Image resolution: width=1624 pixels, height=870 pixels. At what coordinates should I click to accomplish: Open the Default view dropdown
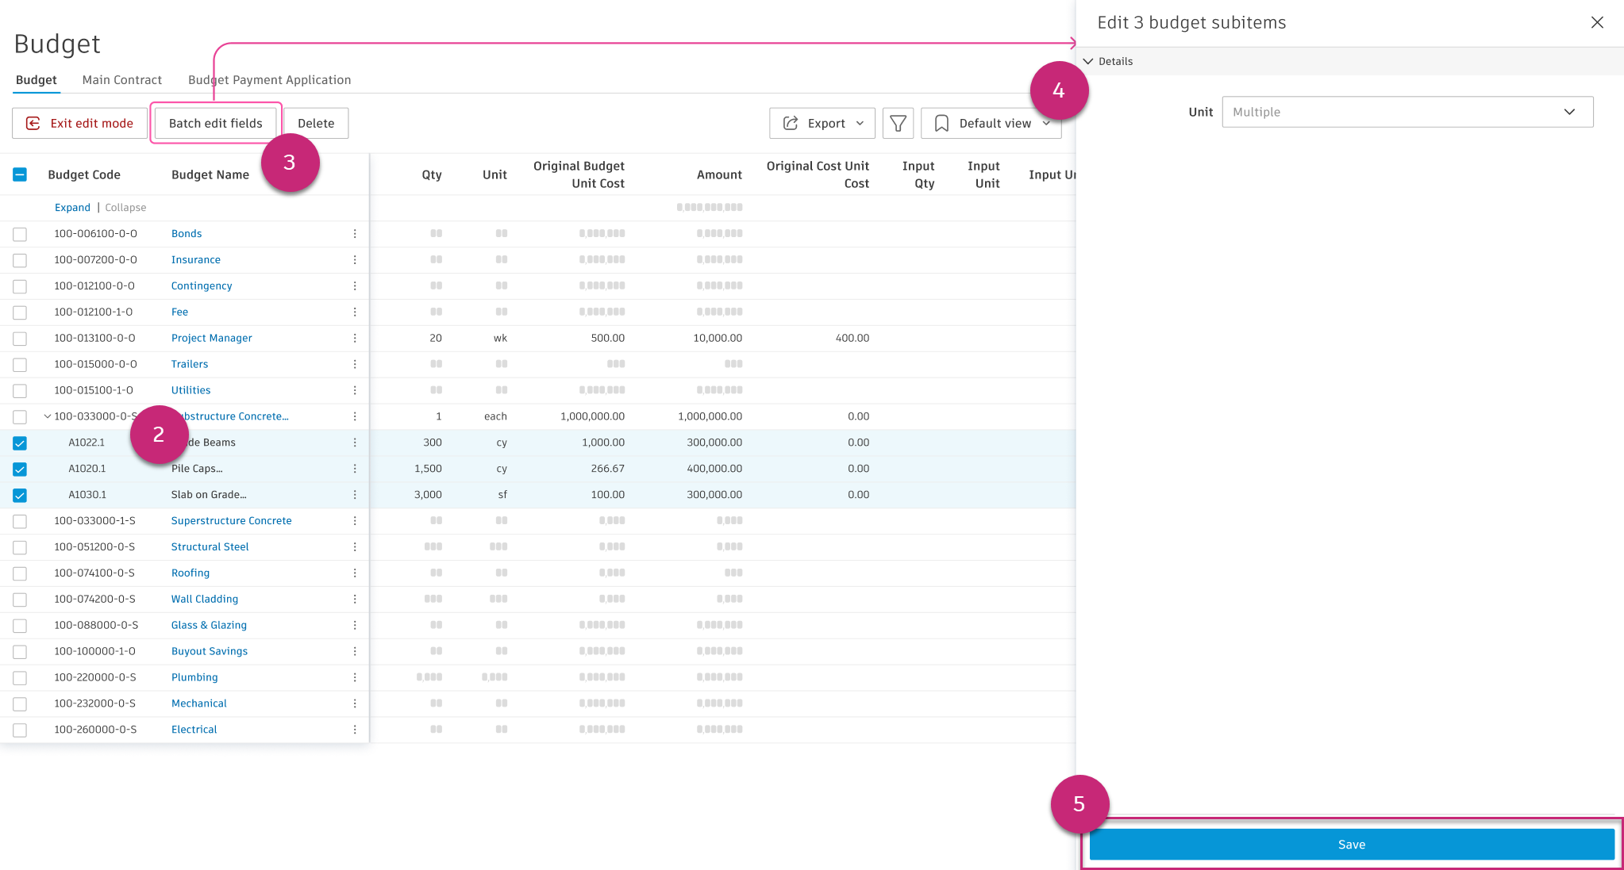pos(1045,123)
